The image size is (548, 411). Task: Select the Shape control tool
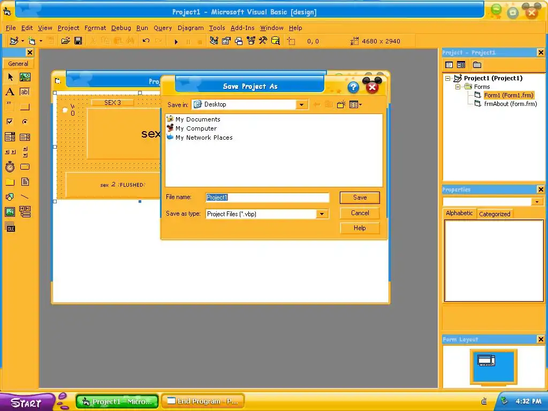tap(10, 197)
